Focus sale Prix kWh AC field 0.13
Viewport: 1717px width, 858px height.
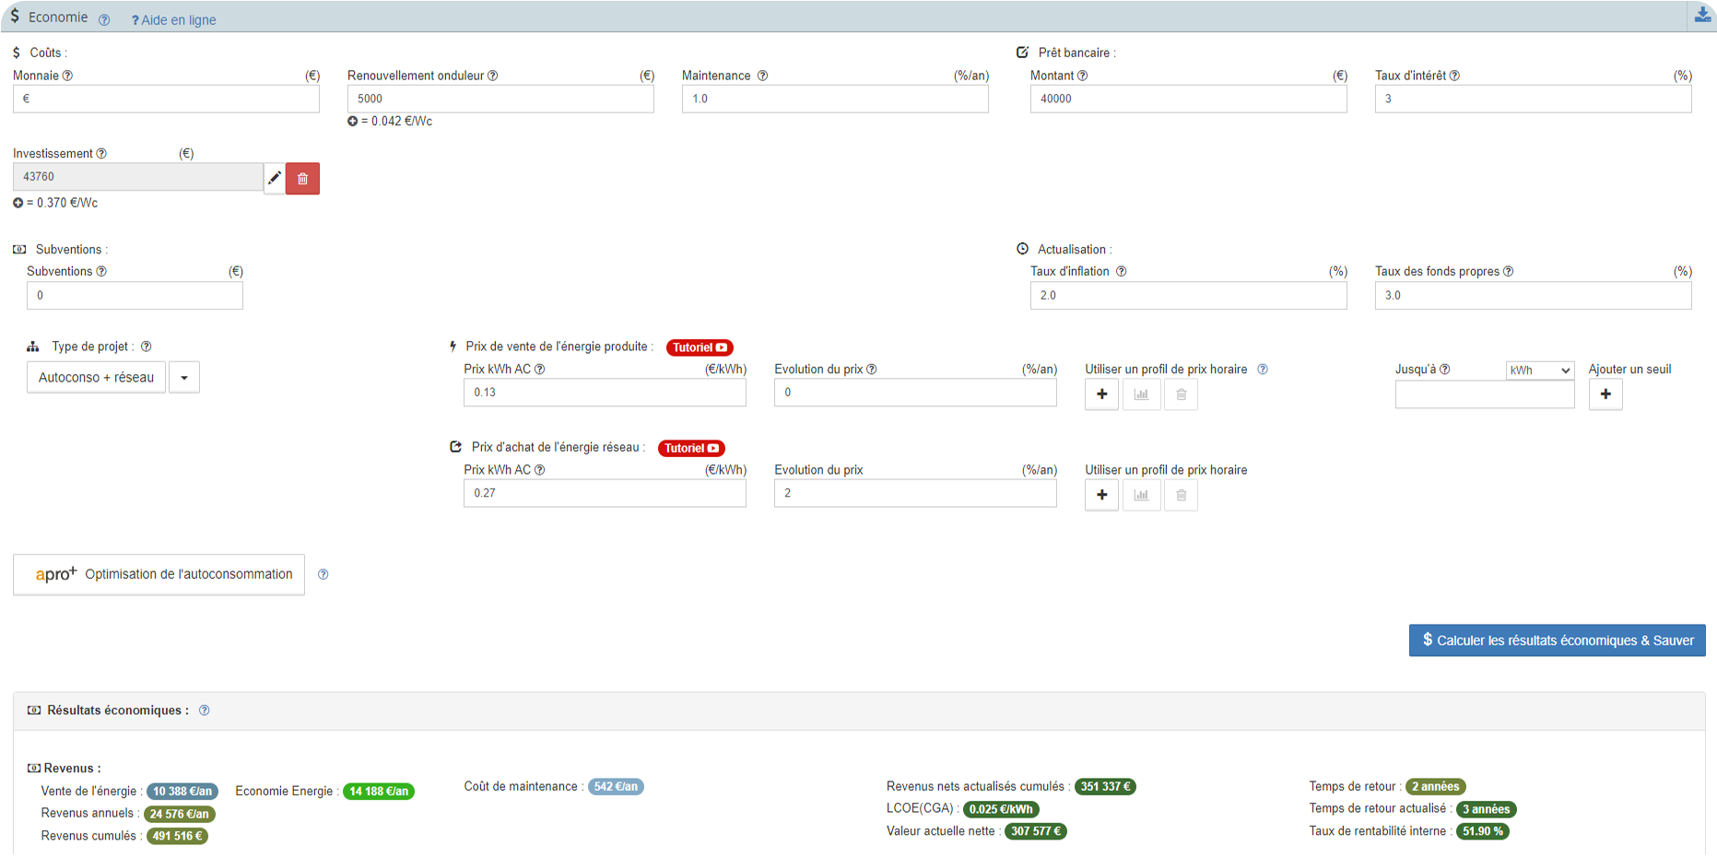[605, 393]
